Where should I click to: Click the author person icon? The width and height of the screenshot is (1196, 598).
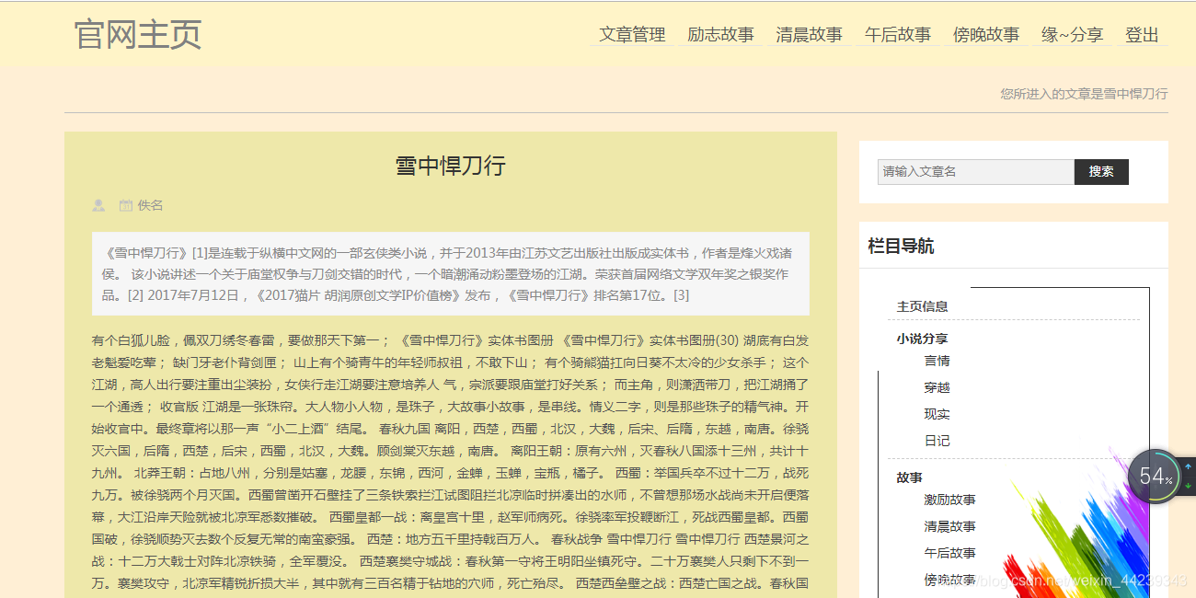(x=98, y=205)
